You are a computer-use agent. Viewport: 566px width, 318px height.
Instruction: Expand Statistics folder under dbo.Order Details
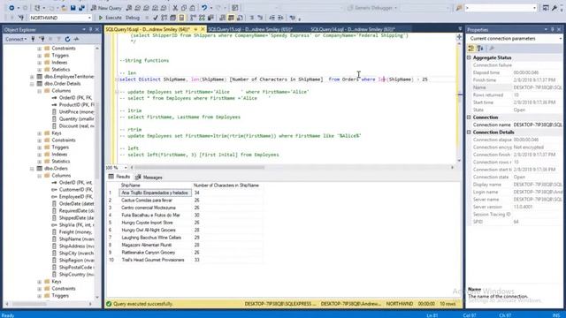pos(39,161)
